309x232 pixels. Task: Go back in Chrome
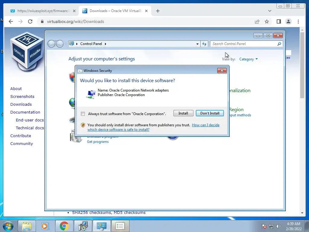(11, 21)
